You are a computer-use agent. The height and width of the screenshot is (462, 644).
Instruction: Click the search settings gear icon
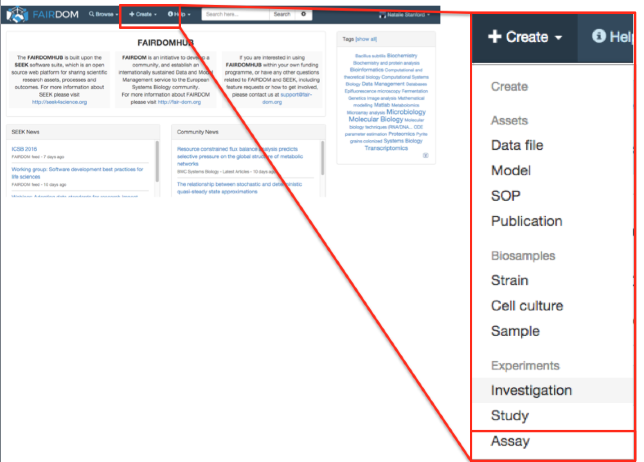[304, 14]
